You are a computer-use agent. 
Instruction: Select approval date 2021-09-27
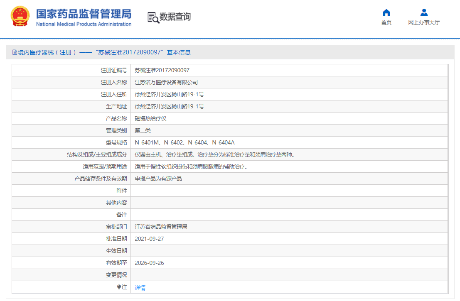click(x=149, y=239)
